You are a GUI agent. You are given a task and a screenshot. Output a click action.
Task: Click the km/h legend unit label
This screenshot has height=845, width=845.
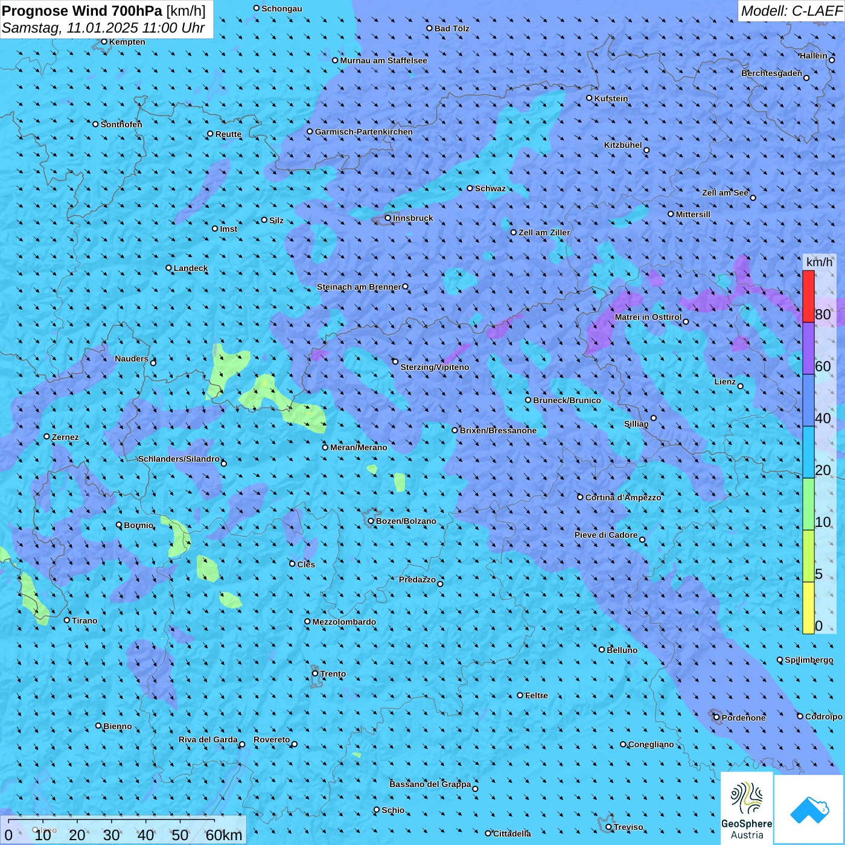coord(819,262)
